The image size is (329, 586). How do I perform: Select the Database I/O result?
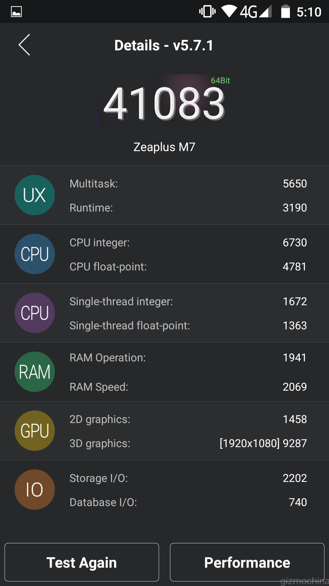(188, 502)
